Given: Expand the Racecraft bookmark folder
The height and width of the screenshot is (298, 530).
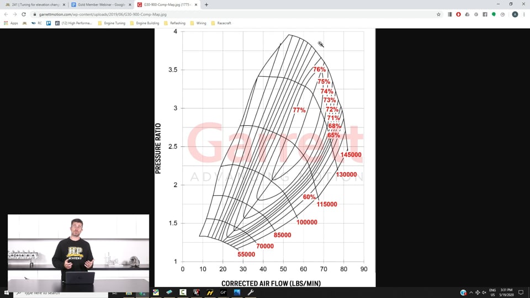Looking at the screenshot, I should [221, 23].
